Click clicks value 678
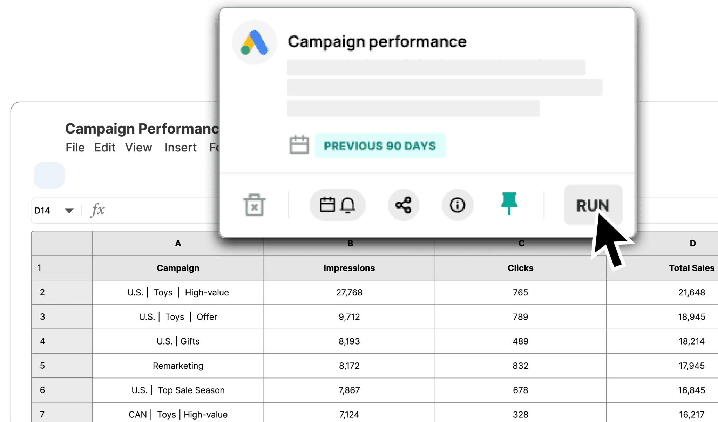The height and width of the screenshot is (422, 718). [x=521, y=390]
